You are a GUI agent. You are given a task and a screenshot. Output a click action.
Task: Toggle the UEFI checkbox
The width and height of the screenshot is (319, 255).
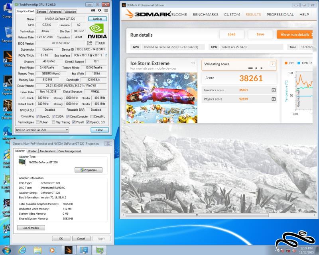96,43
